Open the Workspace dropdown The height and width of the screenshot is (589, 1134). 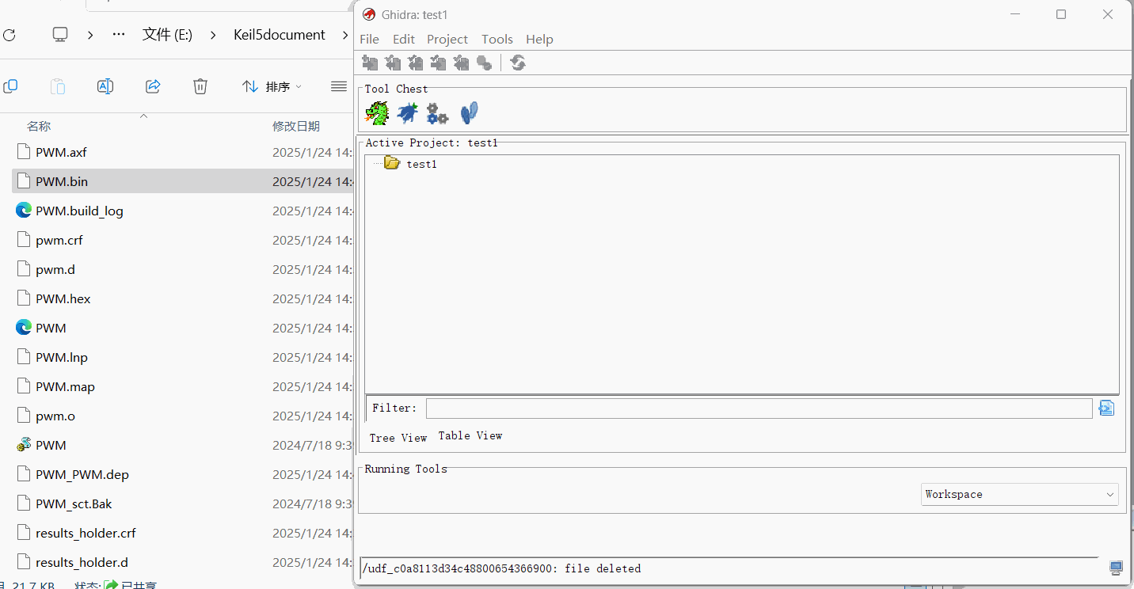point(1020,494)
